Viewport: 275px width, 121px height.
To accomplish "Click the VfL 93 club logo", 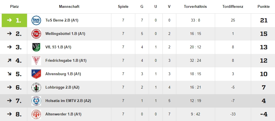I will coord(36,47).
